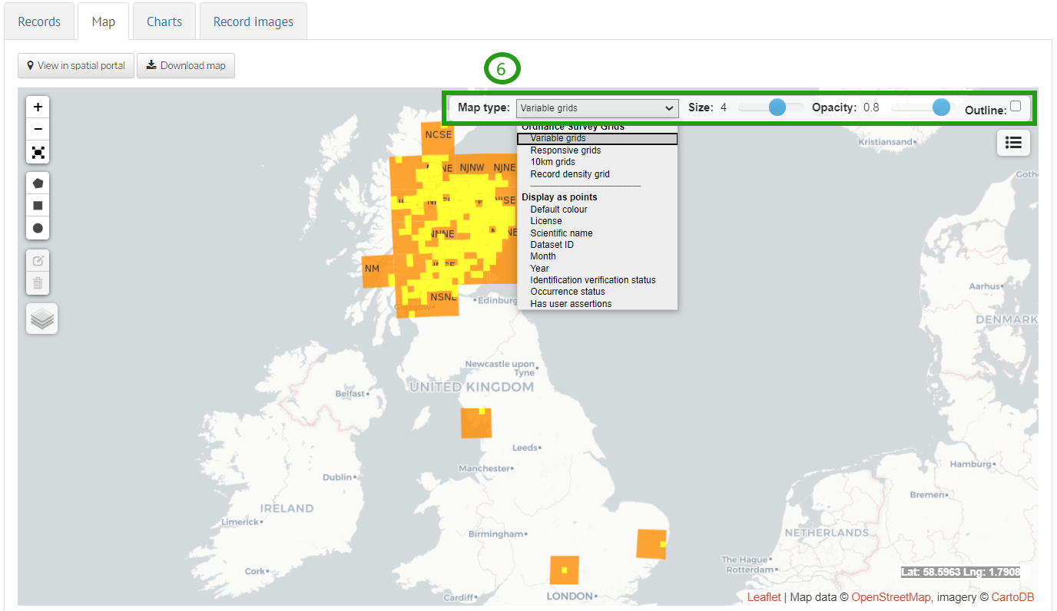
Task: Open the Record images tab
Action: 253,21
